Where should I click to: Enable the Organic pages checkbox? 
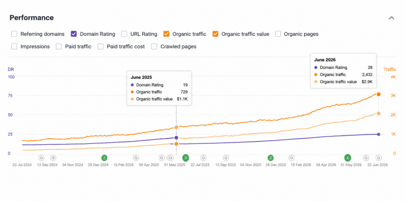coord(278,34)
